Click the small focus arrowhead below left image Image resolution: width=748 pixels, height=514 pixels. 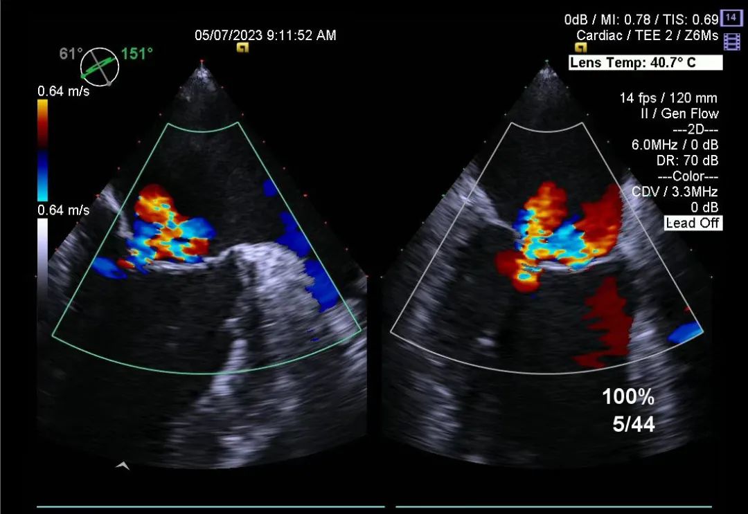click(123, 466)
